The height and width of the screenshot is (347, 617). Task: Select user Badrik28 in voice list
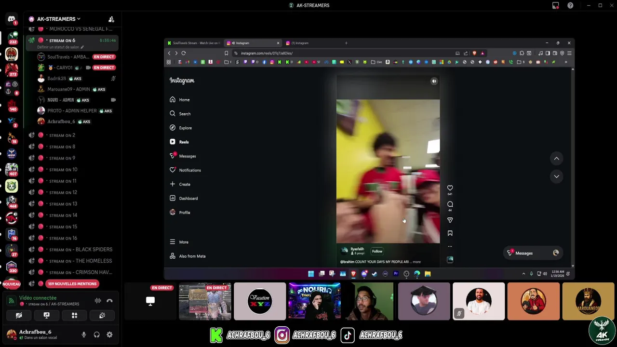pos(77,79)
